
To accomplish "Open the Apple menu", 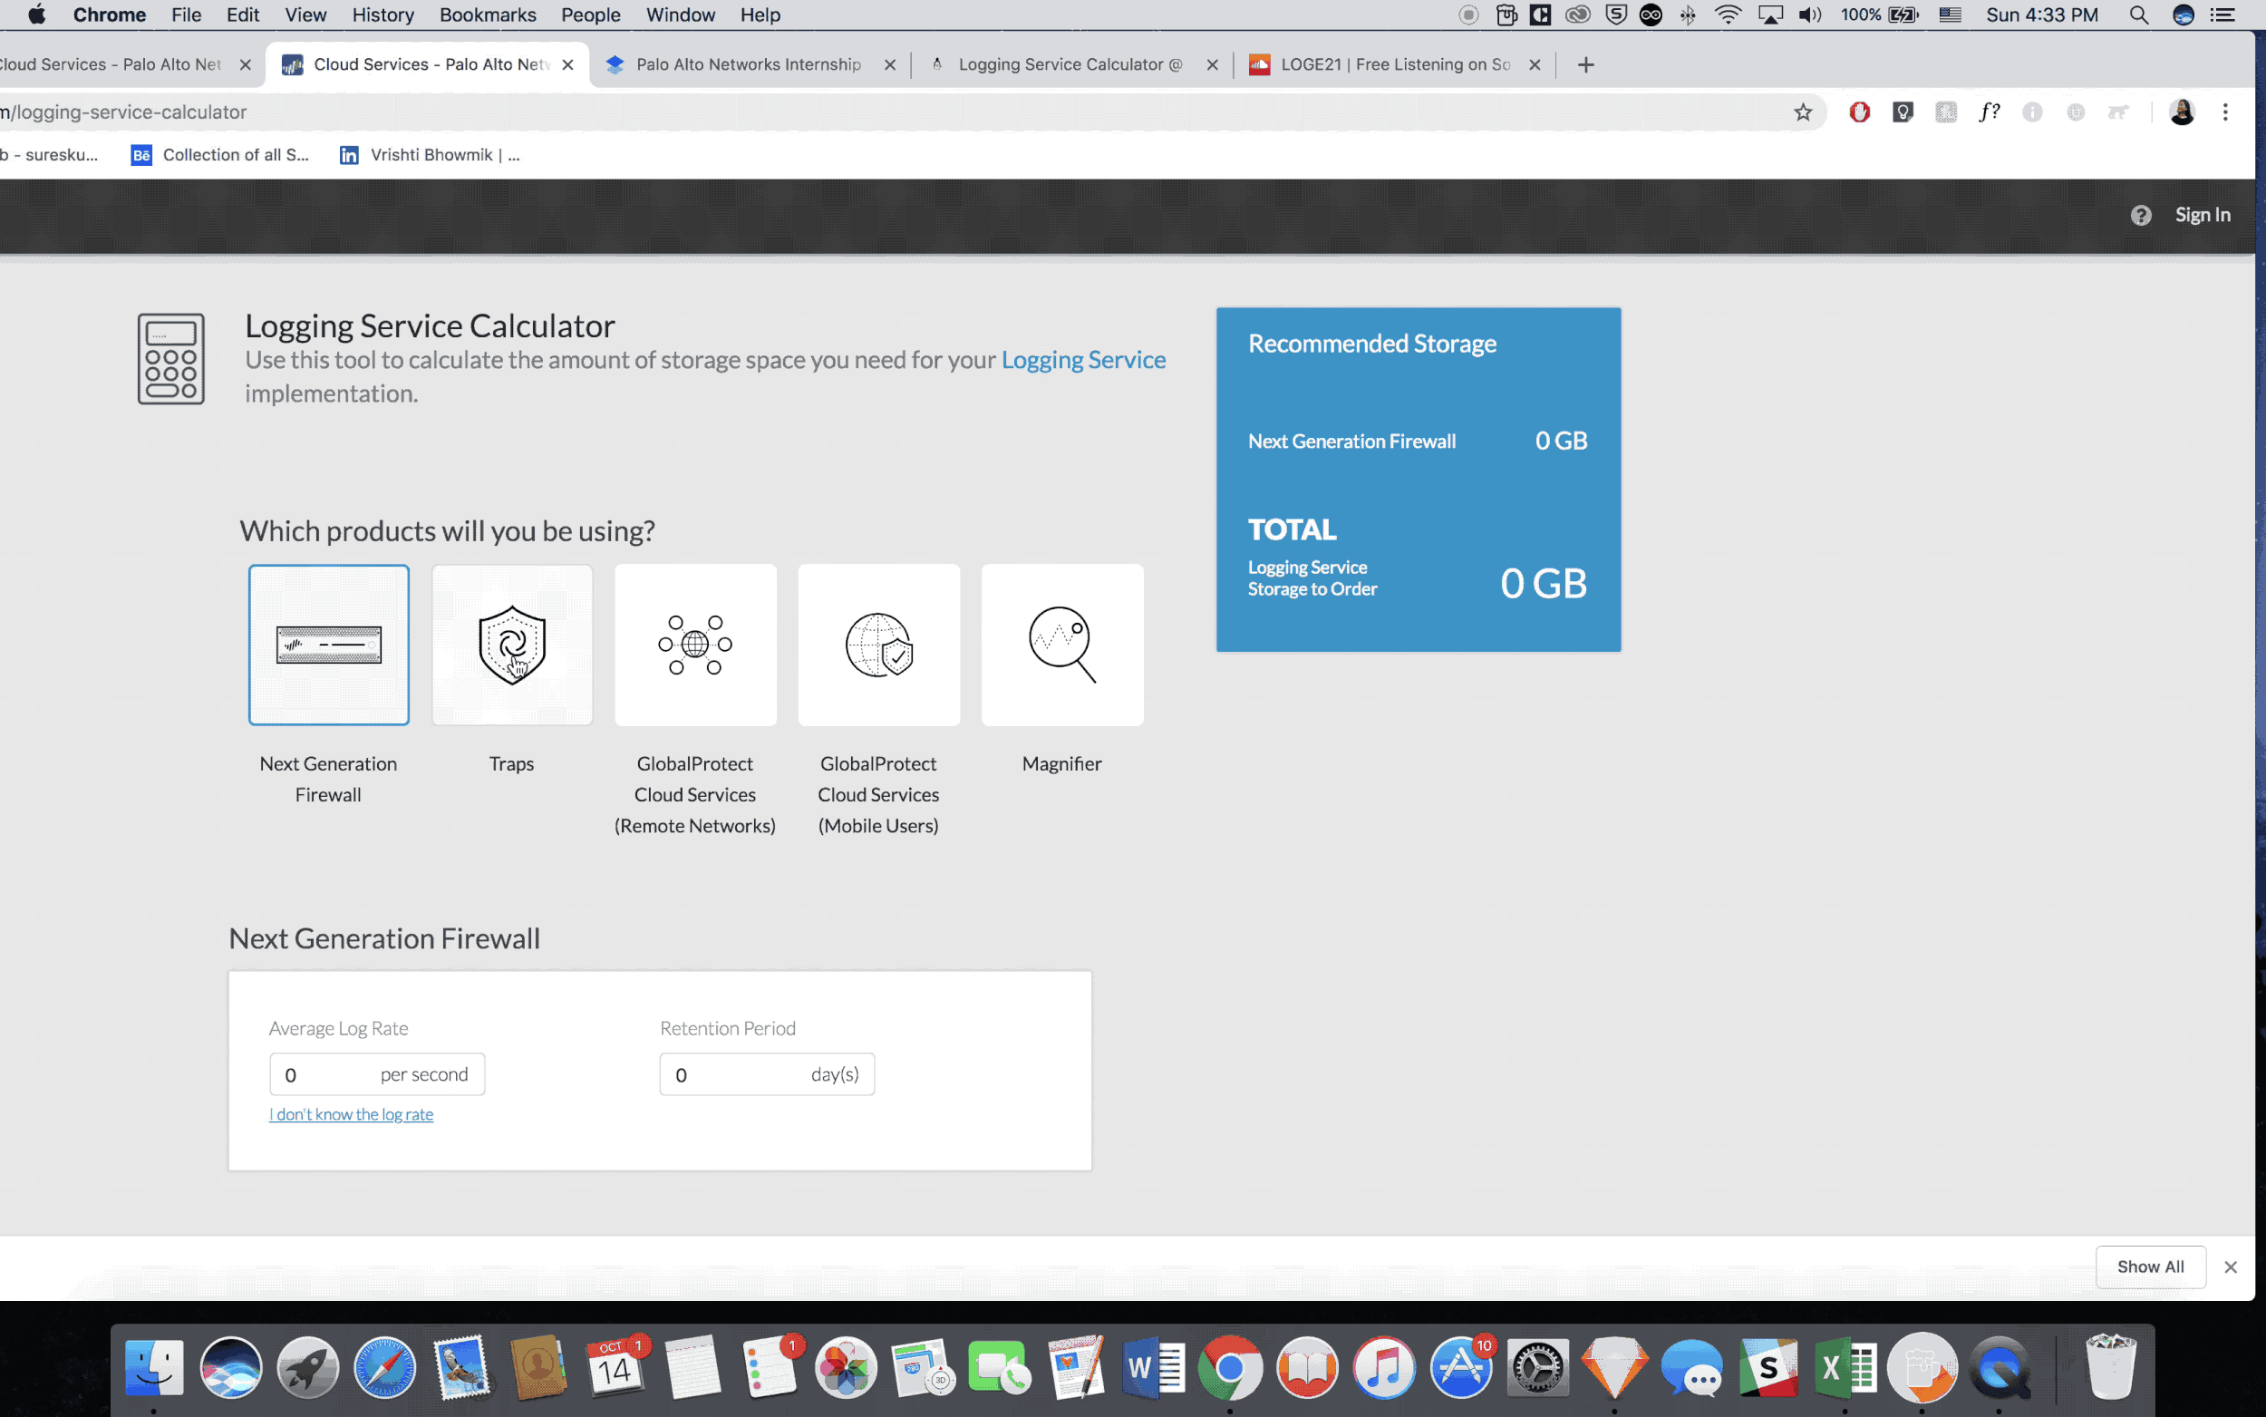I will pos(36,15).
